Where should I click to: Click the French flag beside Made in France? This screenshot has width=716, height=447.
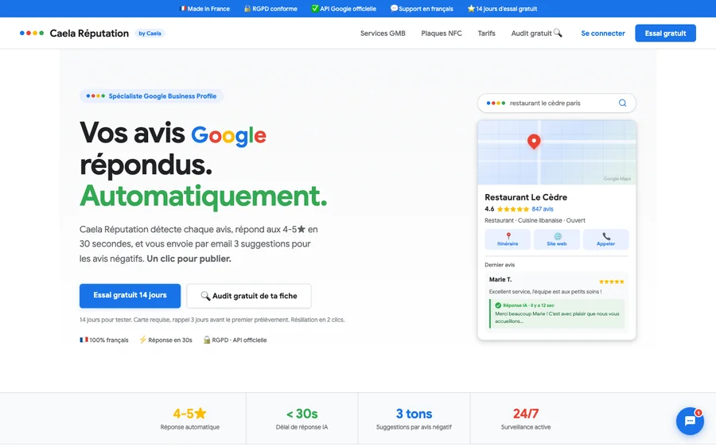coord(183,9)
